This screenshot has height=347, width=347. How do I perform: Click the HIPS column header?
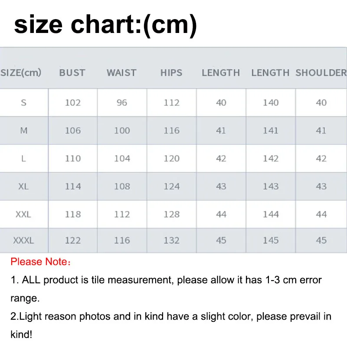coord(171,73)
